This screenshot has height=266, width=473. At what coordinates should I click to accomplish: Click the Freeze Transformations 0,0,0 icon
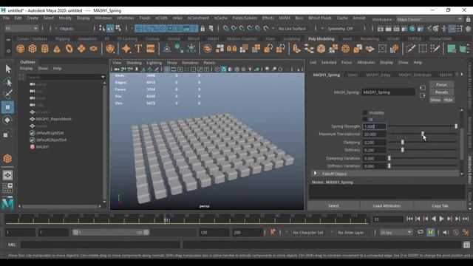191,49
